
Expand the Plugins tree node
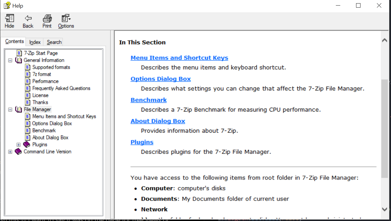coord(18,145)
